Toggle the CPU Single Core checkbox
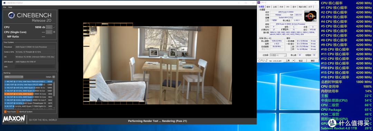Screen dimensions: 373x131 [x=54, y=32]
